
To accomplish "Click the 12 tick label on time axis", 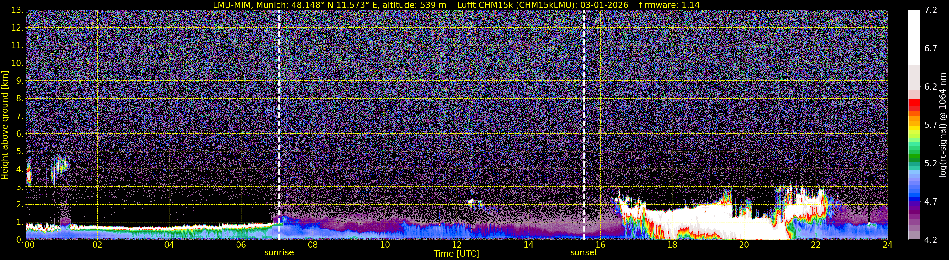I will tap(456, 245).
